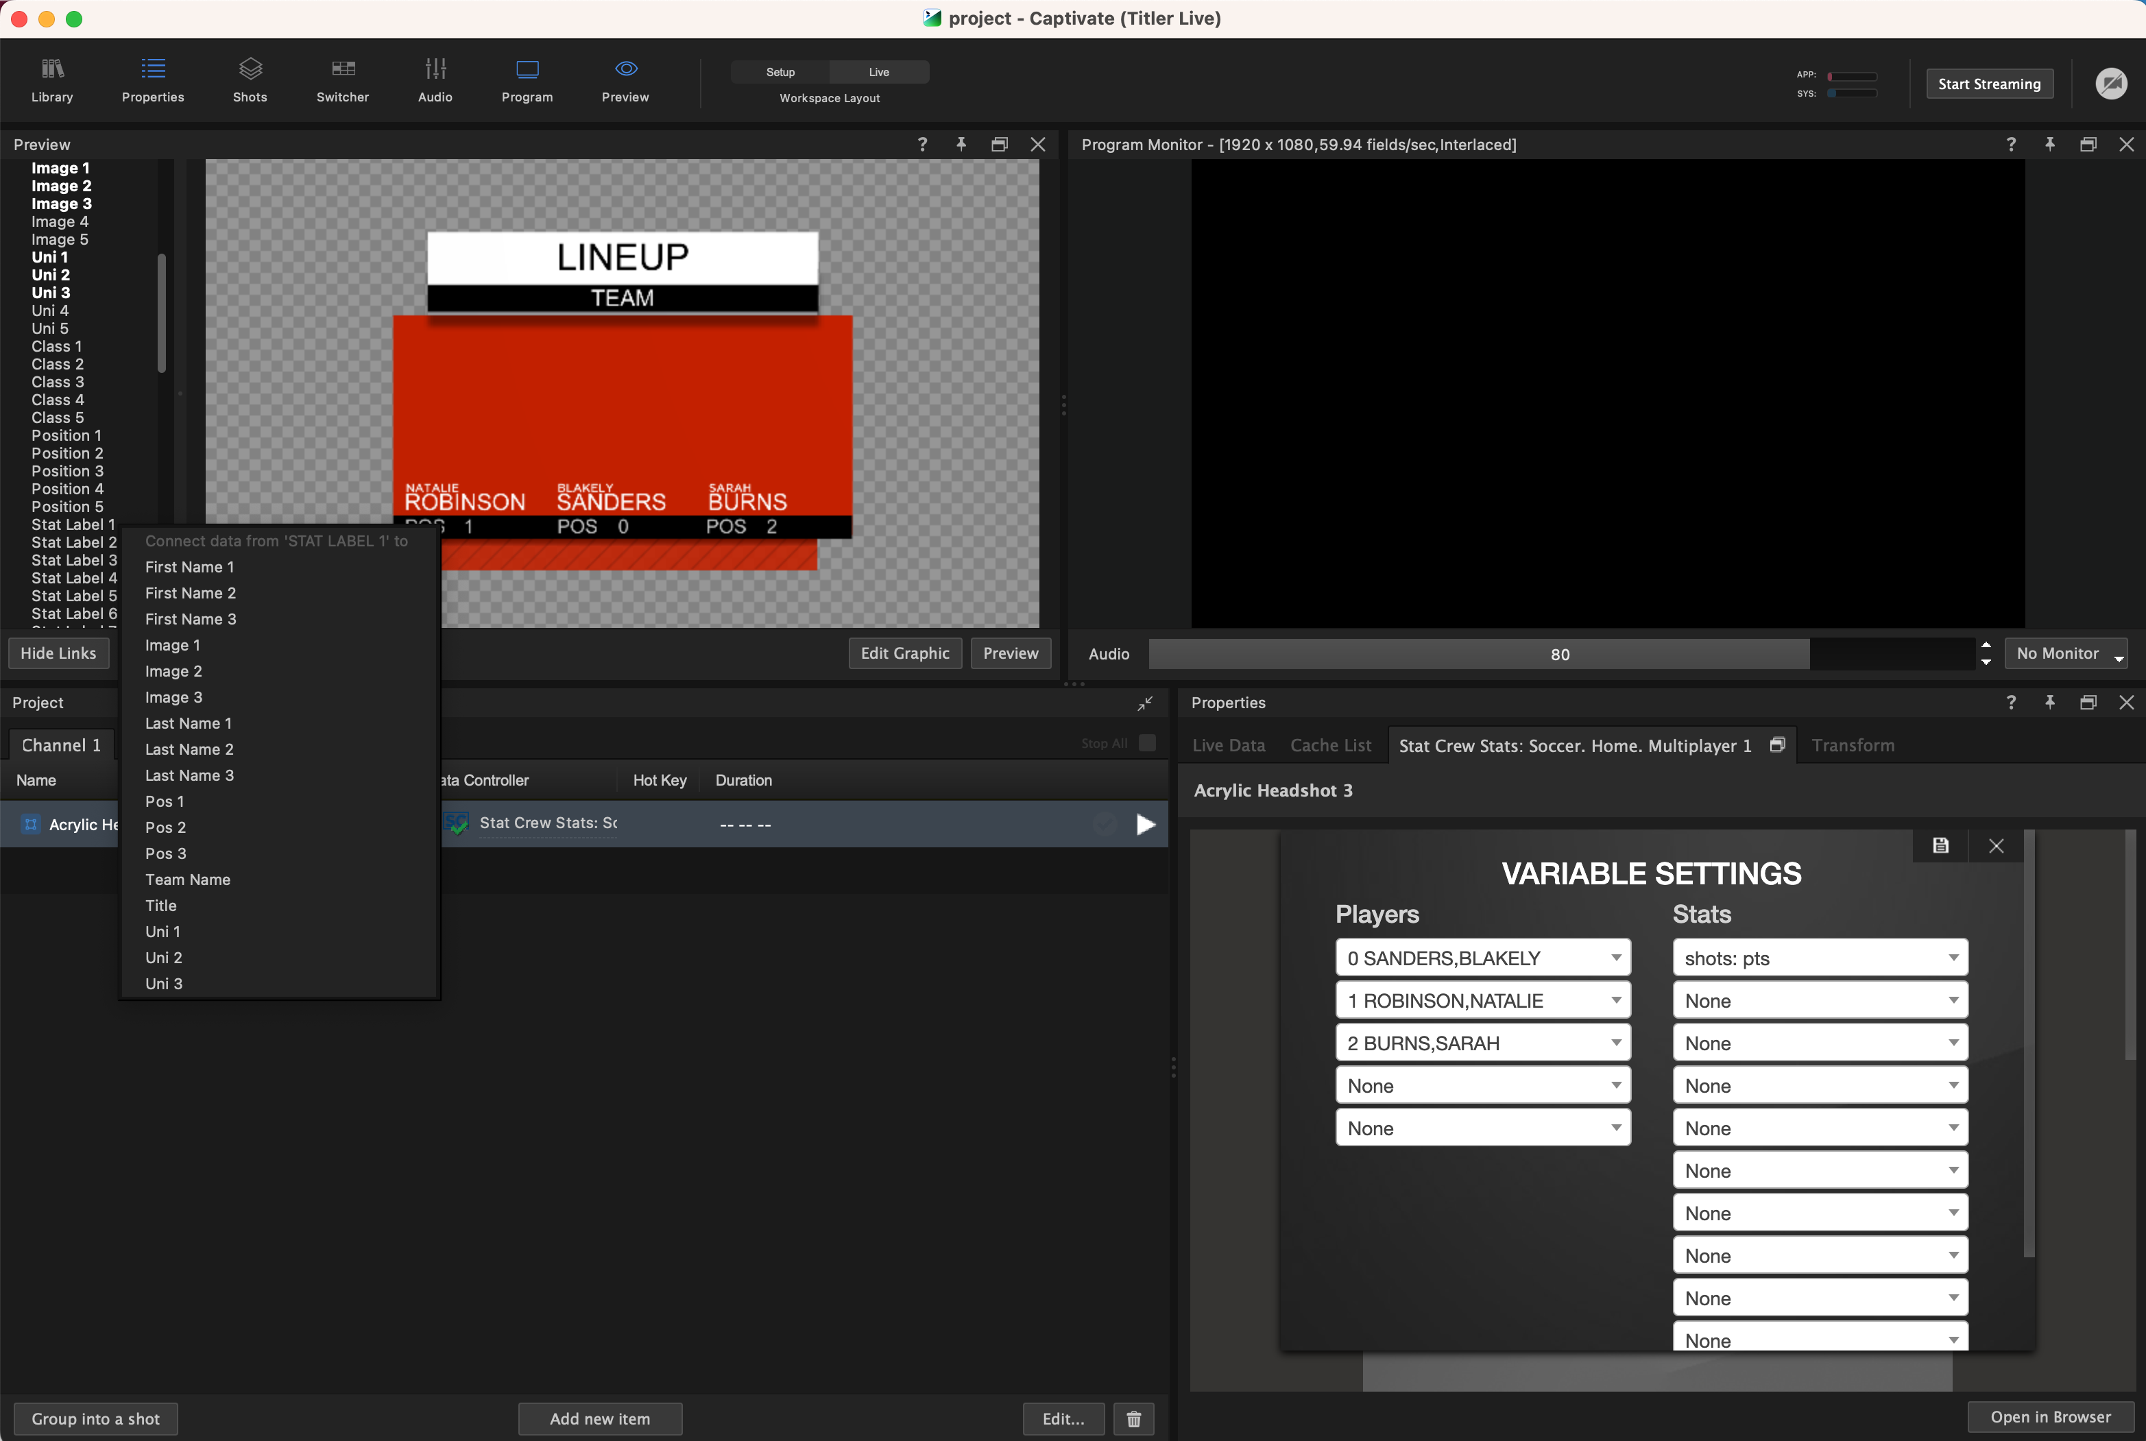
Task: Click the Audio level slider at 80
Action: pos(1560,653)
